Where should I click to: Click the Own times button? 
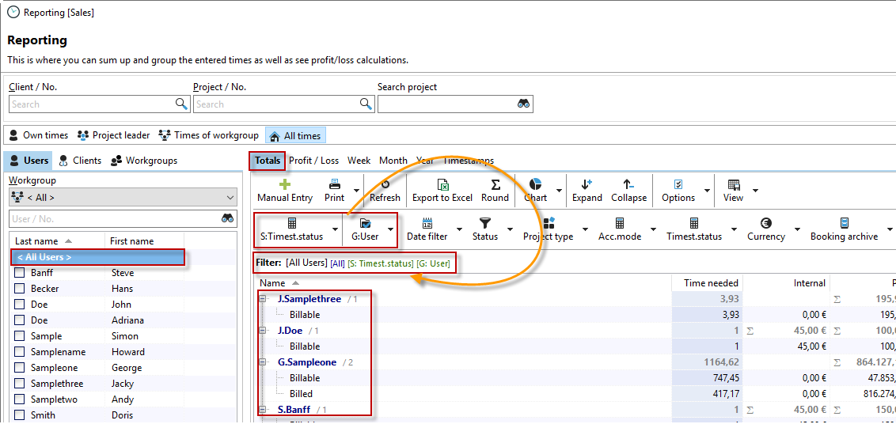coord(38,135)
